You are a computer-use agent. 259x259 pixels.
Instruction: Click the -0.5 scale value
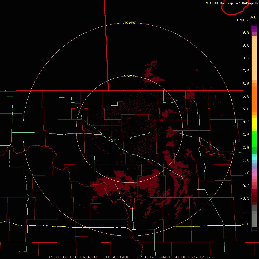pyautogui.click(x=245, y=199)
